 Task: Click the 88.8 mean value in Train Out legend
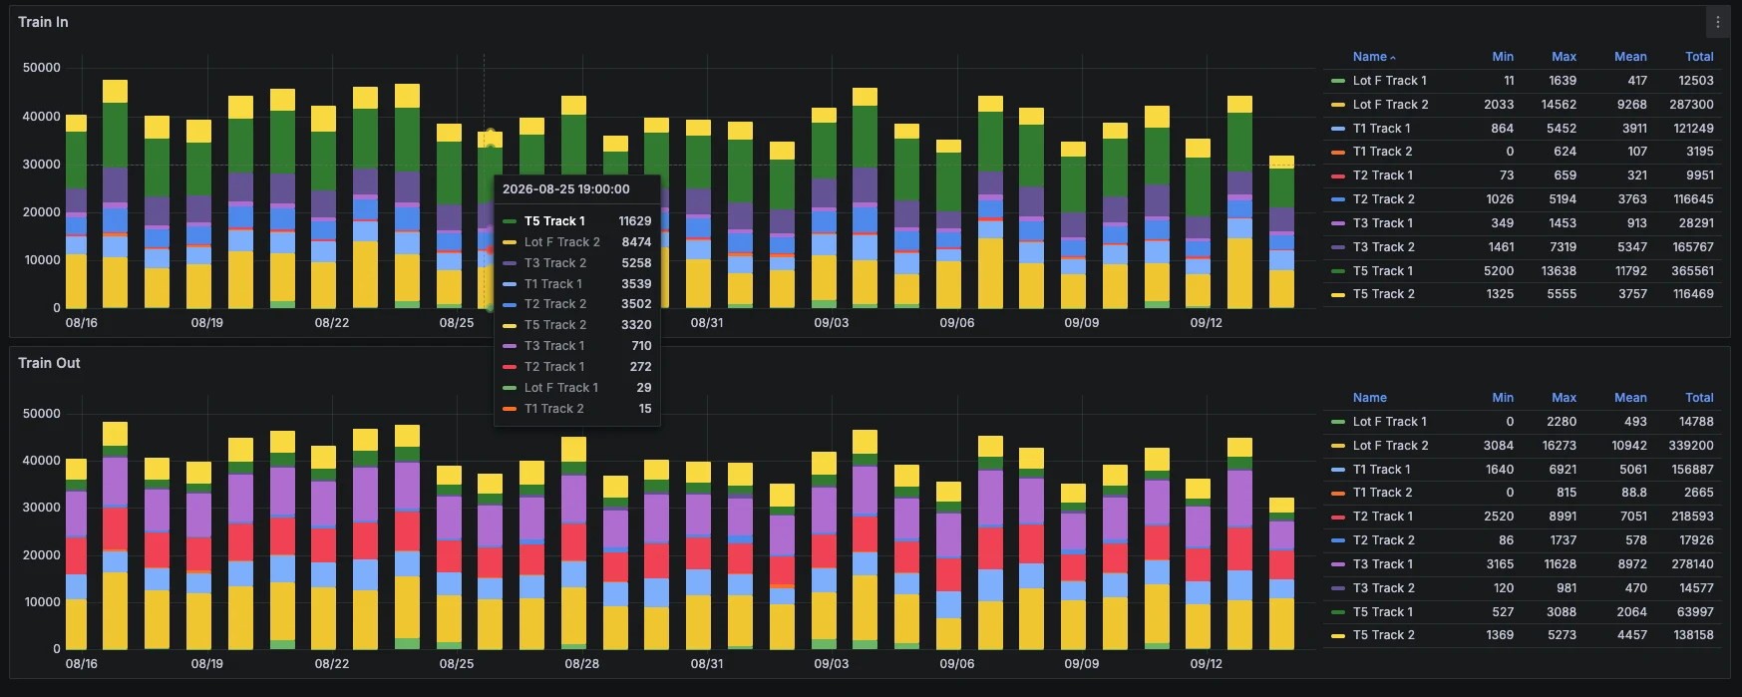pyautogui.click(x=1634, y=493)
